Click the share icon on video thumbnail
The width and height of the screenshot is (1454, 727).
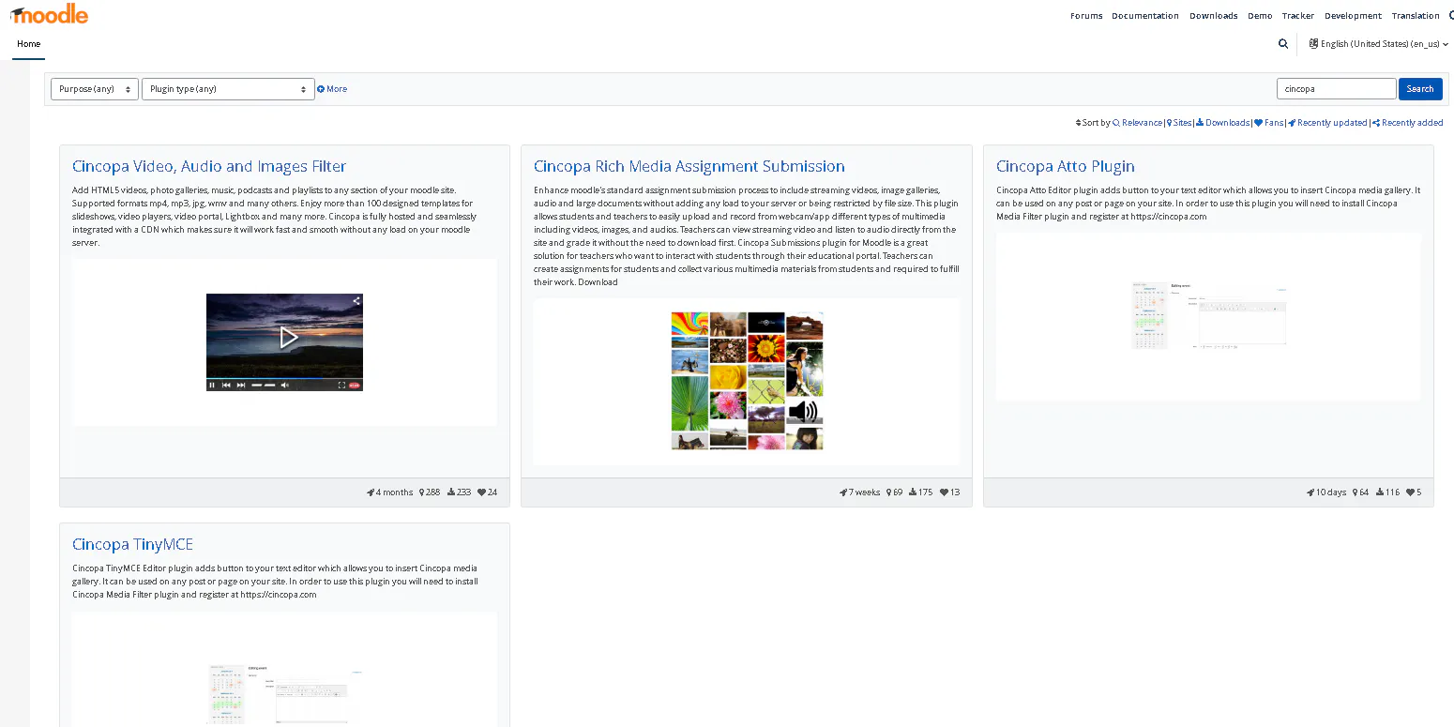[x=356, y=301]
